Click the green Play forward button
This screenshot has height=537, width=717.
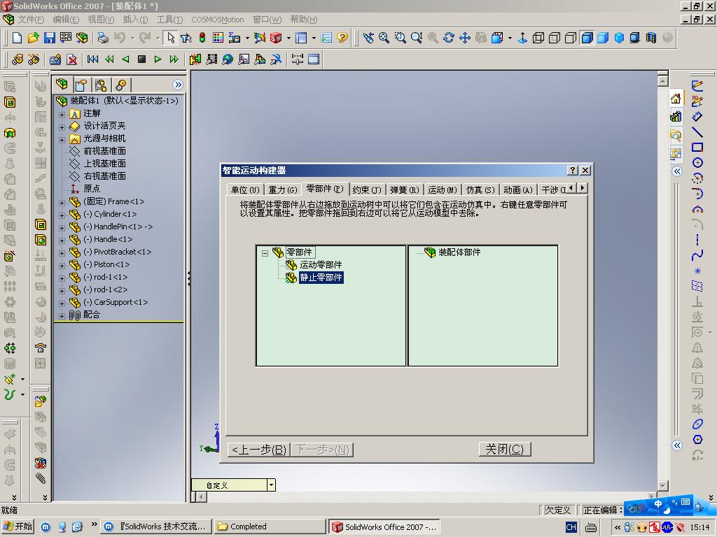pyautogui.click(x=158, y=59)
